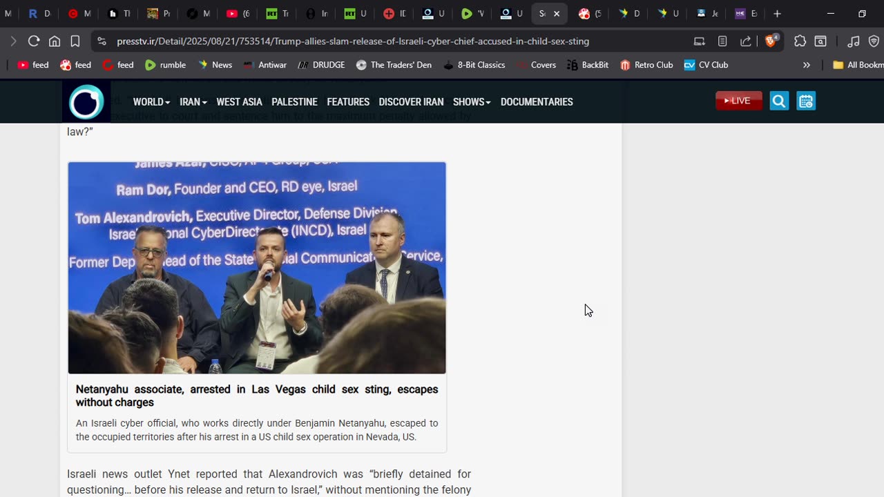Image resolution: width=884 pixels, height=497 pixels.
Task: Open Brave Shields lion icon
Action: 771,41
